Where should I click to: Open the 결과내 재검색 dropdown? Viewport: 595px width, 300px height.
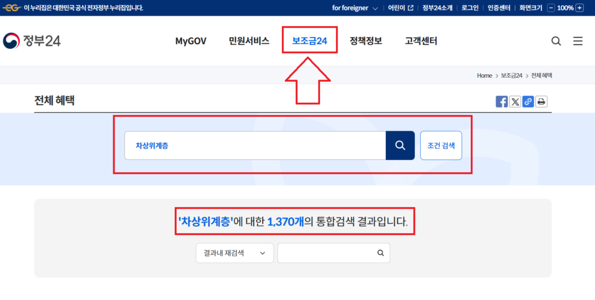click(x=234, y=253)
